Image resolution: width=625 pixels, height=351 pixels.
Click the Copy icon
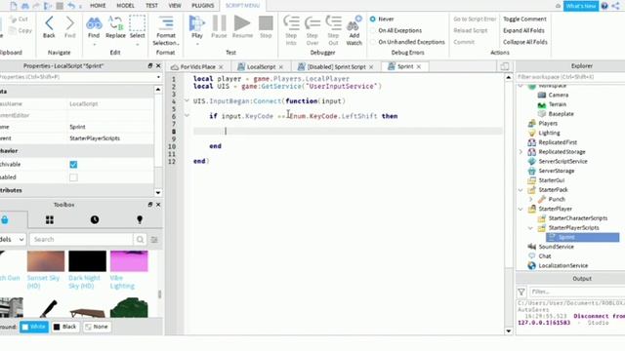[x=13, y=30]
